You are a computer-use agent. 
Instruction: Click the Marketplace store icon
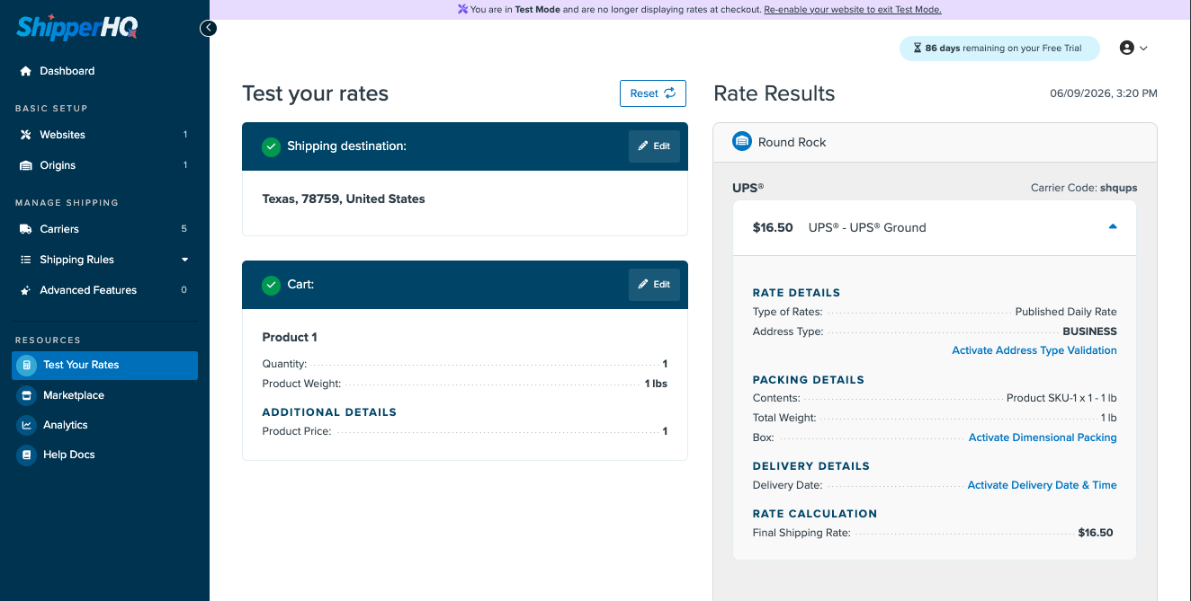coord(26,395)
